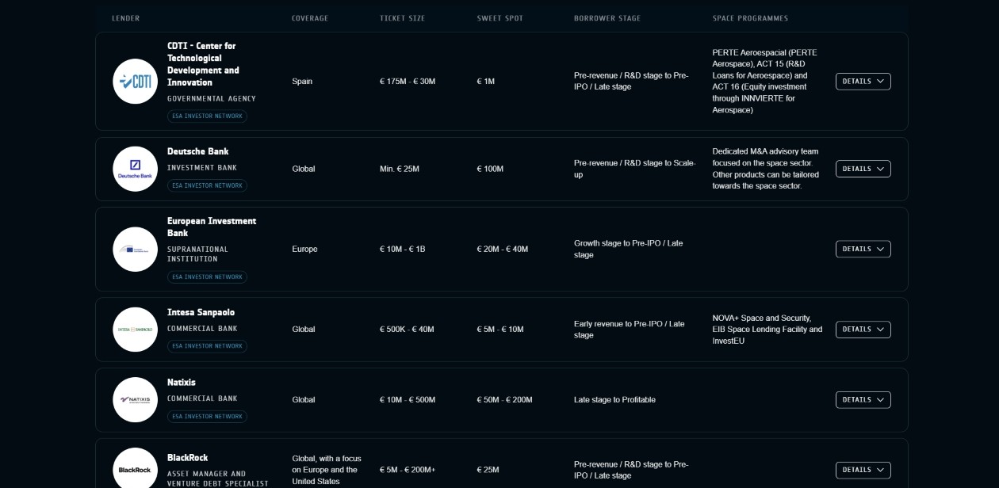The image size is (999, 488).
Task: Click ticket size 'Min. € 25M'
Action: pyautogui.click(x=400, y=169)
